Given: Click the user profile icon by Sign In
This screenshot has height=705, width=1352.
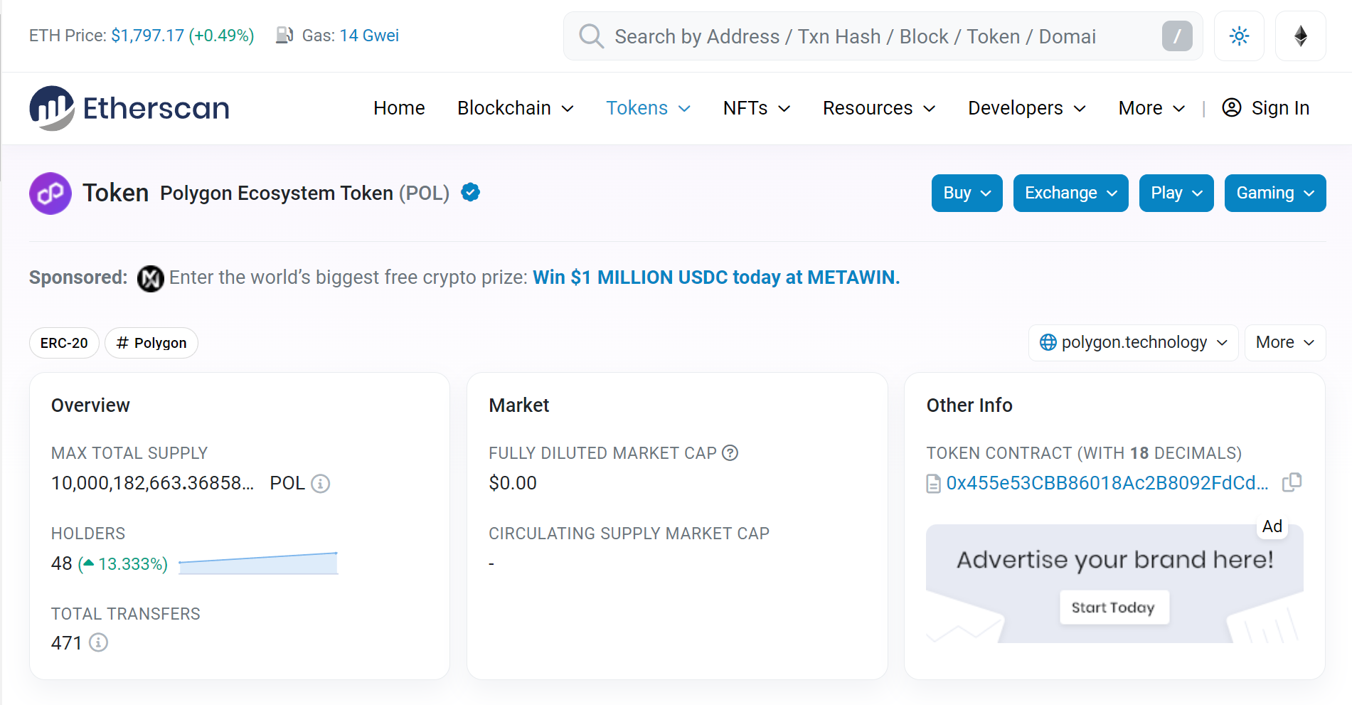Looking at the screenshot, I should (x=1232, y=107).
